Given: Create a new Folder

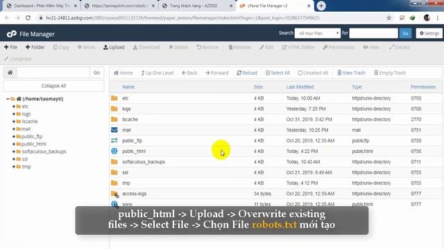Looking at the screenshot, I should (x=35, y=47).
